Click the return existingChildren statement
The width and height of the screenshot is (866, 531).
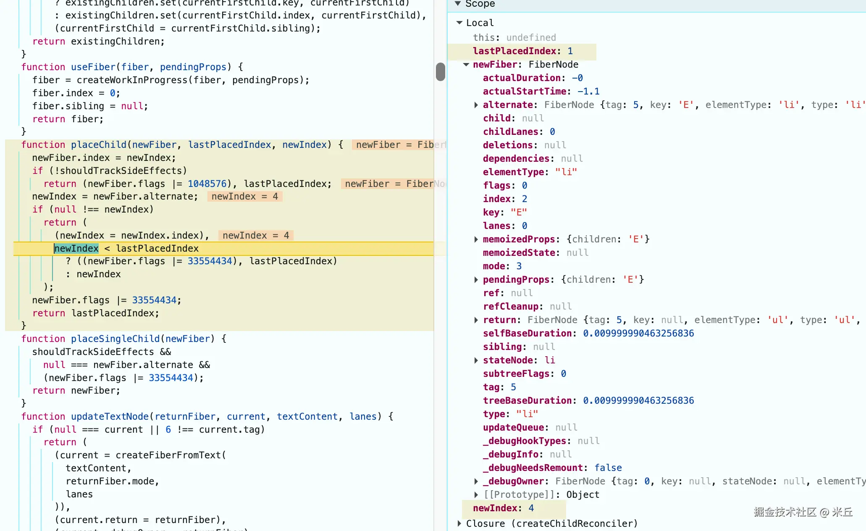(98, 42)
